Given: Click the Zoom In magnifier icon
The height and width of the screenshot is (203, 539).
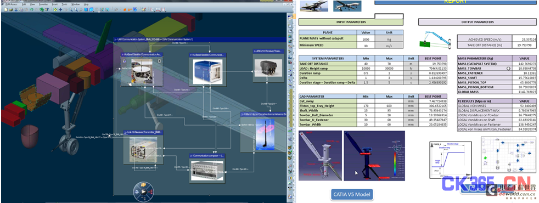Looking at the screenshot, I should pos(70,10).
